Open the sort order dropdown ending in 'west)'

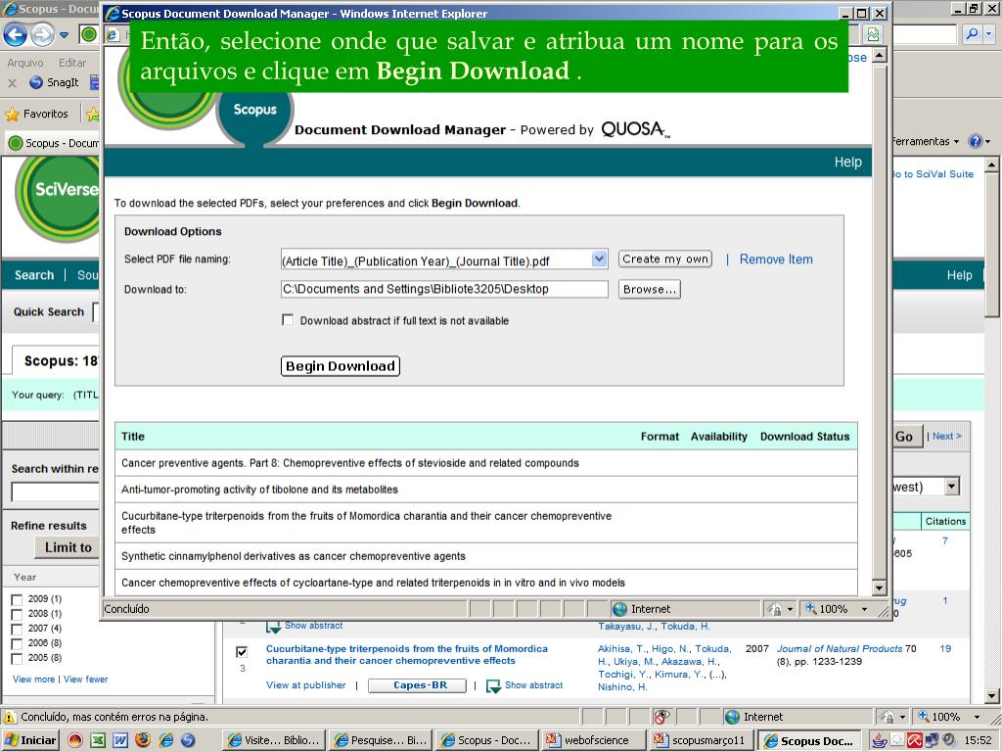(x=952, y=487)
